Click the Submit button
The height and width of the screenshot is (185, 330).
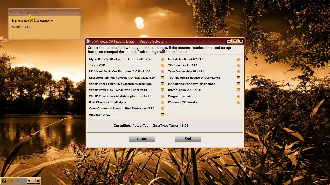click(x=142, y=138)
